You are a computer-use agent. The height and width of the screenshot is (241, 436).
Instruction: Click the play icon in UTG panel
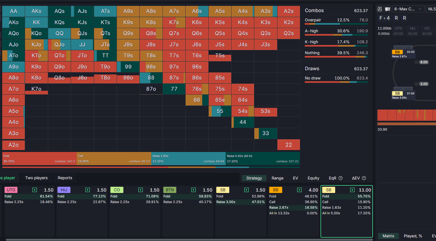pyautogui.click(x=35, y=190)
